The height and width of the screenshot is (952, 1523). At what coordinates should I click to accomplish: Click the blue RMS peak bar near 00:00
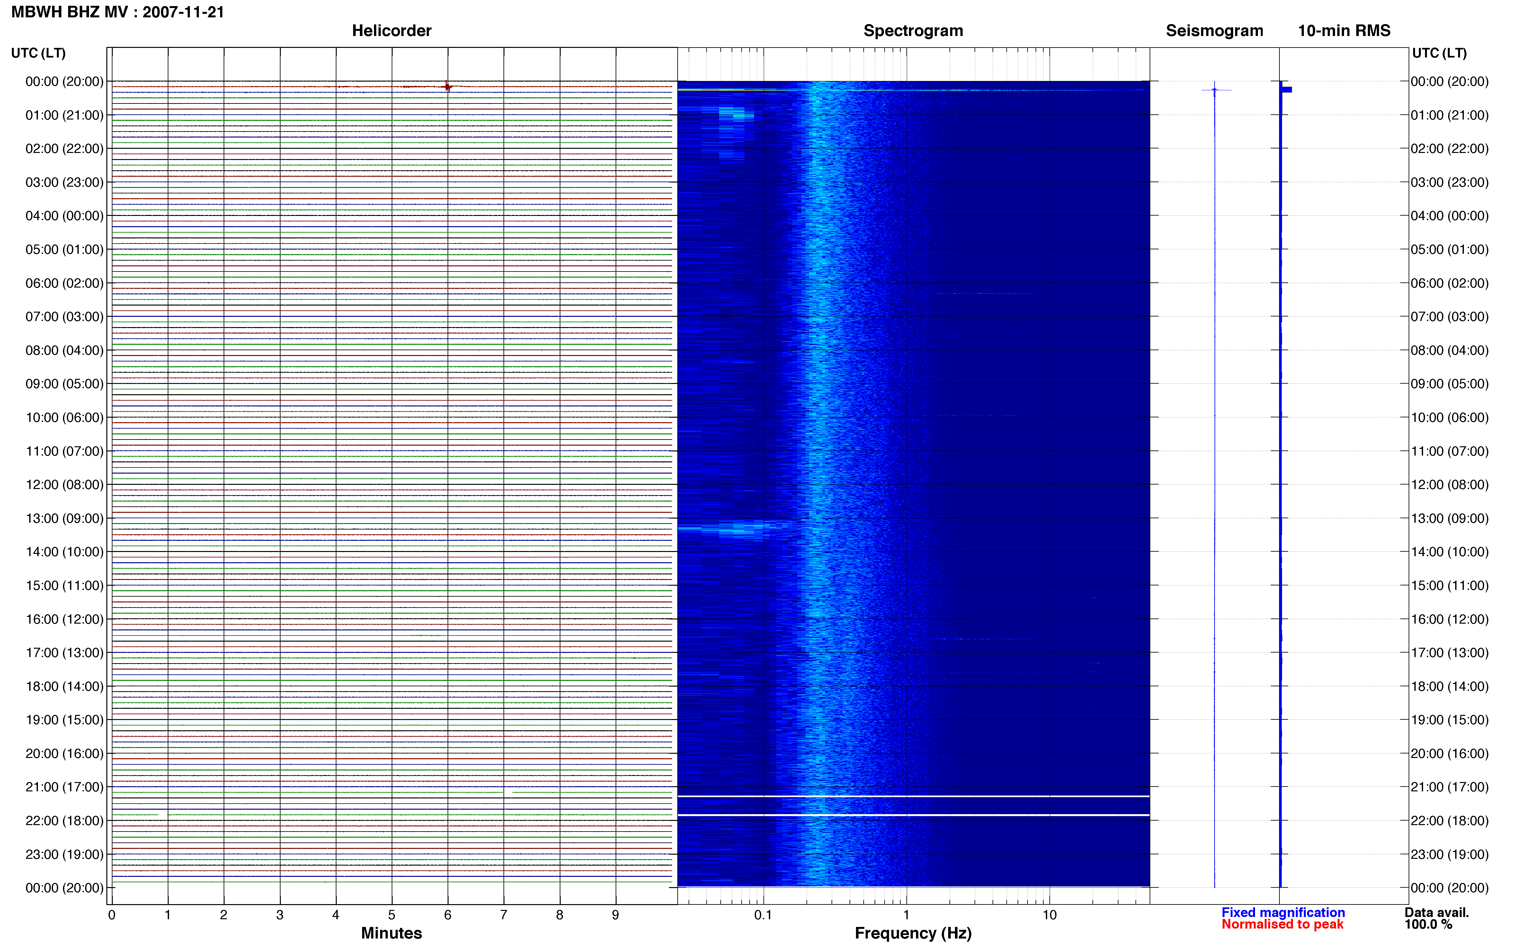pyautogui.click(x=1286, y=89)
